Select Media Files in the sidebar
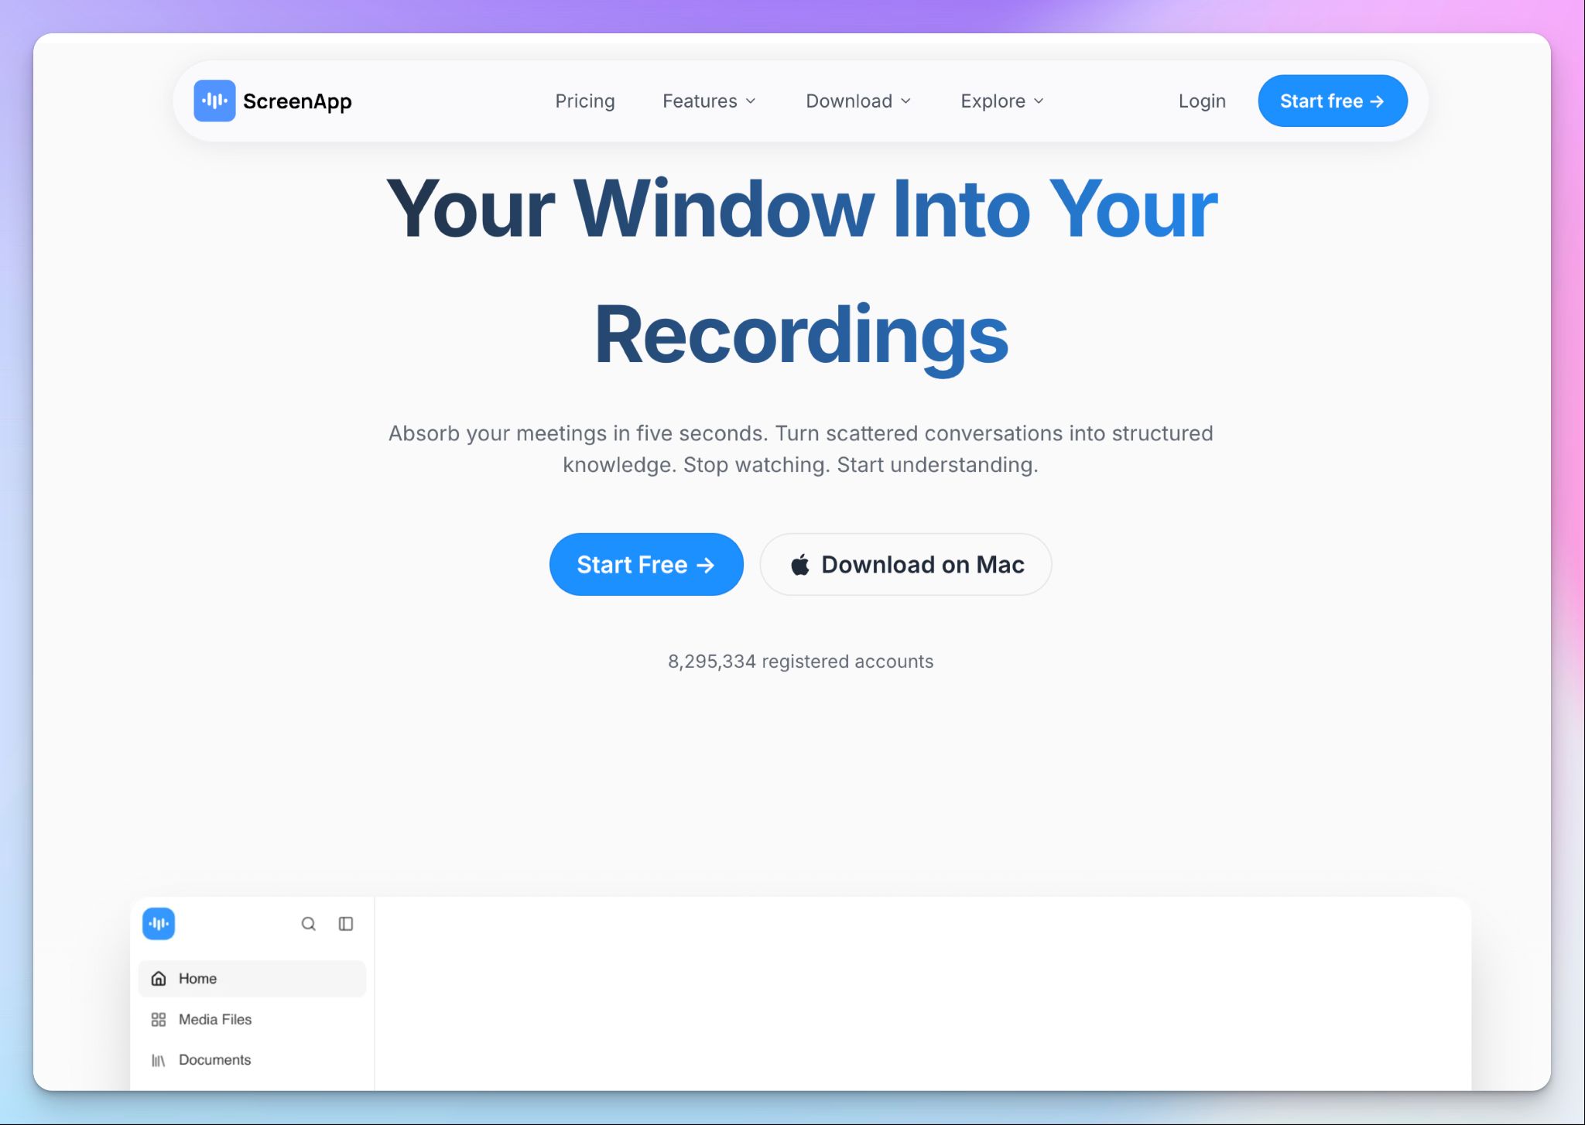 (x=252, y=1019)
